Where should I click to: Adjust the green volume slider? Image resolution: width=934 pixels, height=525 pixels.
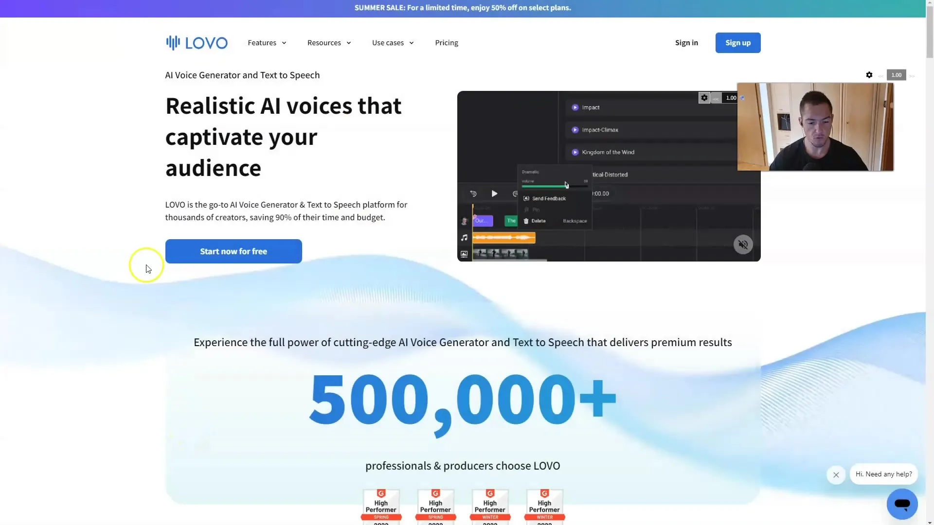pyautogui.click(x=554, y=186)
